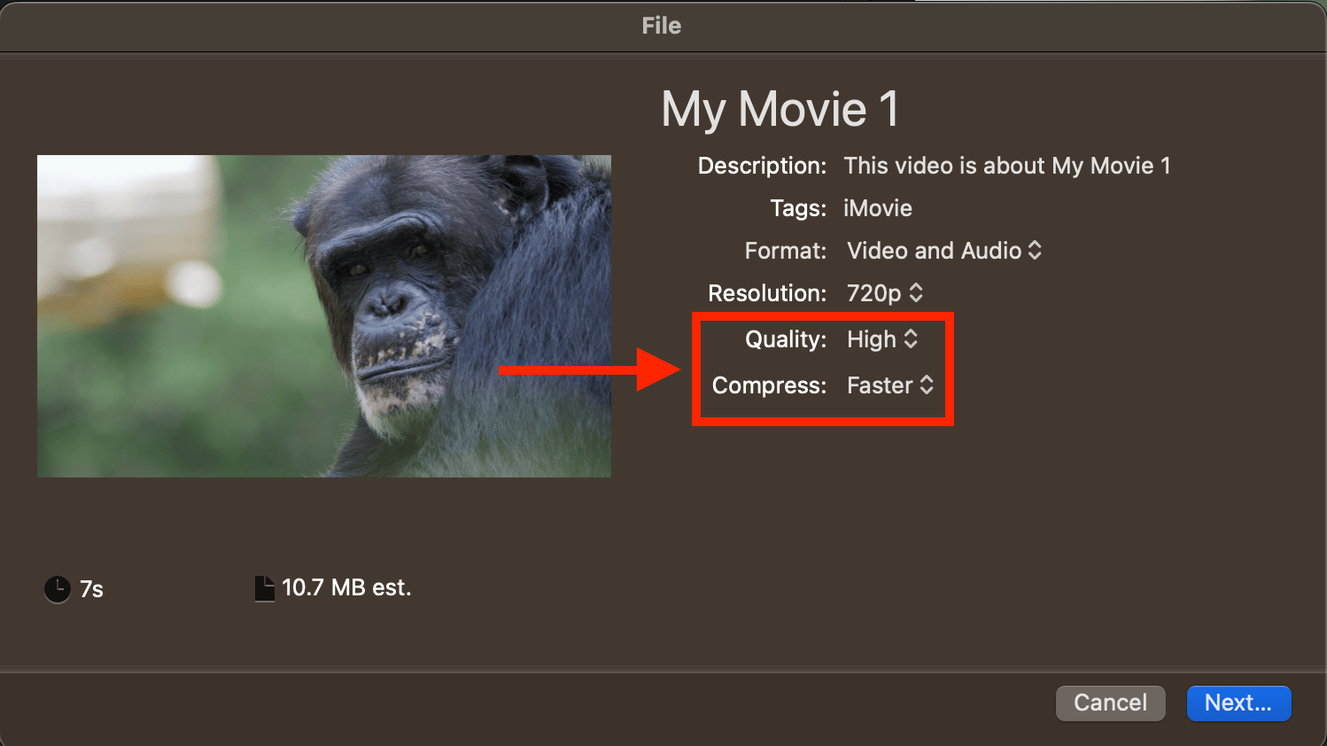Image resolution: width=1327 pixels, height=746 pixels.
Task: Open the File menu
Action: click(x=661, y=25)
